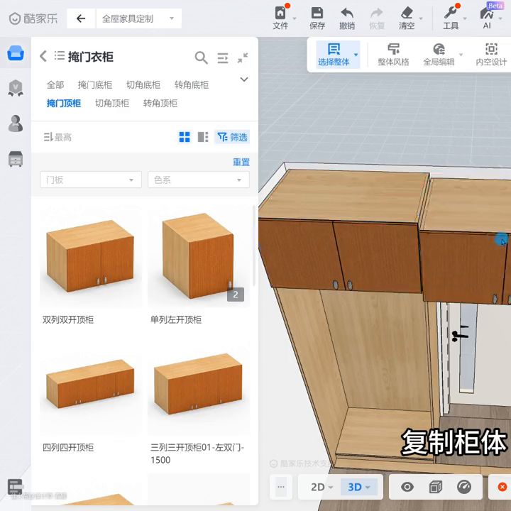Select the blue sofa sidebar icon
The height and width of the screenshot is (511, 511).
[x=16, y=53]
